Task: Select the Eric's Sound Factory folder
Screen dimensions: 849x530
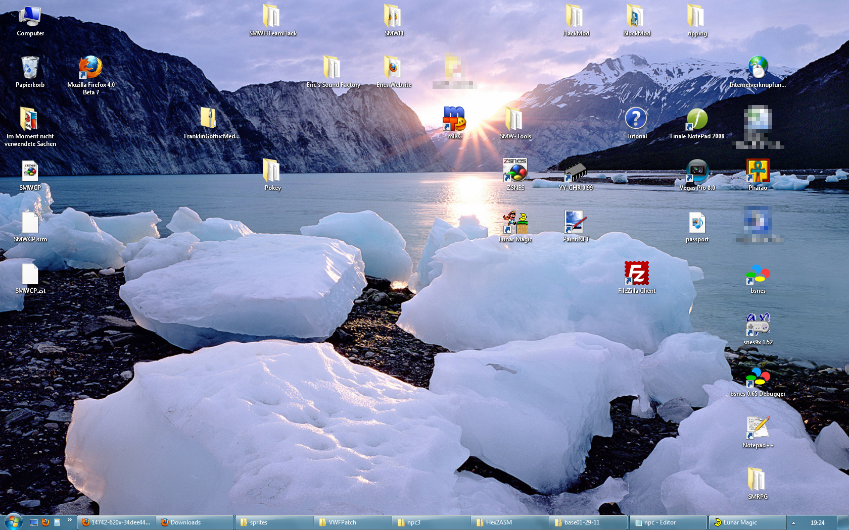Action: click(x=333, y=72)
